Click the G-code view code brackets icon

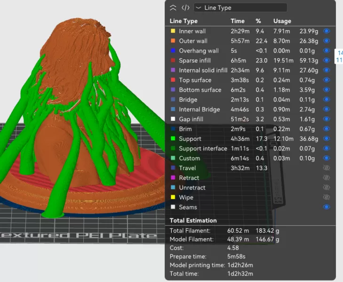(185, 8)
